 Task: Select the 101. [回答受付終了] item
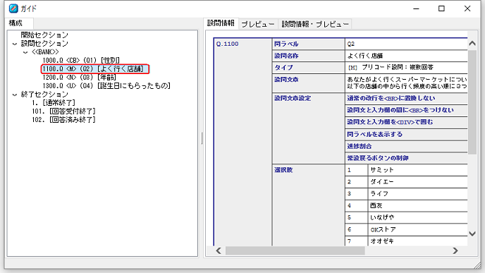point(63,111)
